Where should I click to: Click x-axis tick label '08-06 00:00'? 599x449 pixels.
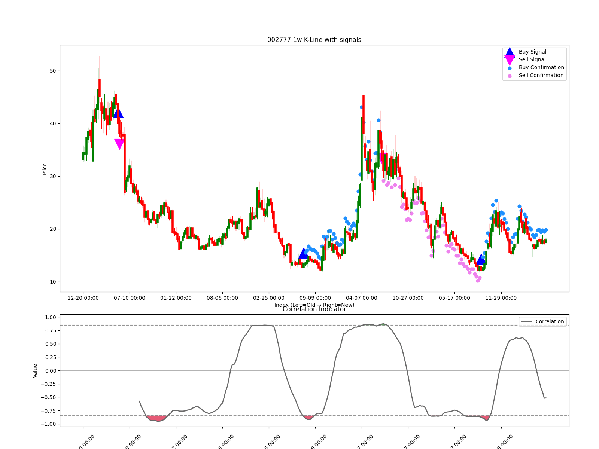click(x=222, y=298)
